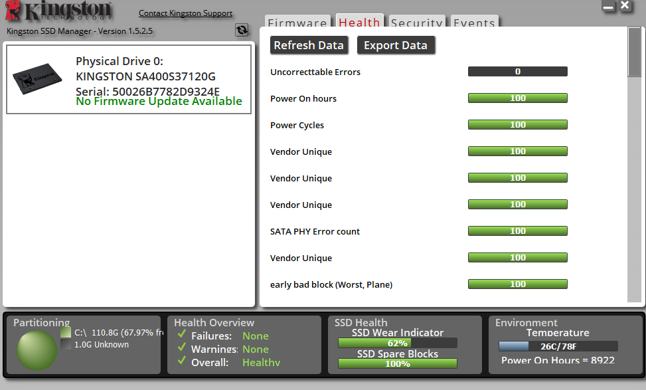Click the 'Healthy' overall status text

click(261, 363)
